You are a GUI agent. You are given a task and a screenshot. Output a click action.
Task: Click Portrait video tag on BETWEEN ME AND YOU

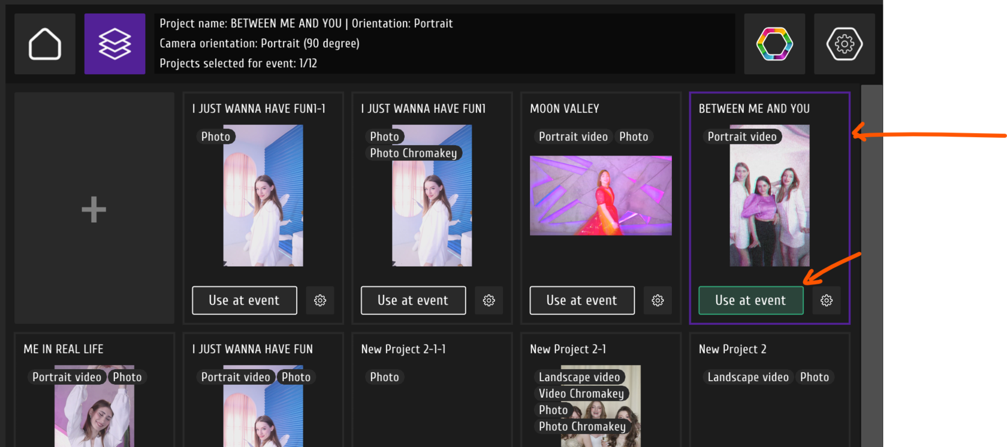(742, 137)
